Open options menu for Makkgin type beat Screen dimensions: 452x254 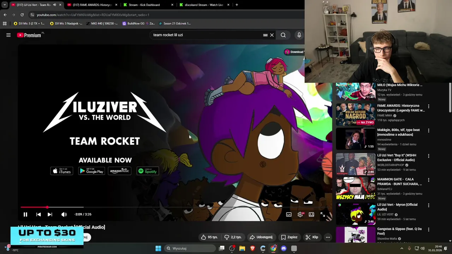tap(429, 131)
